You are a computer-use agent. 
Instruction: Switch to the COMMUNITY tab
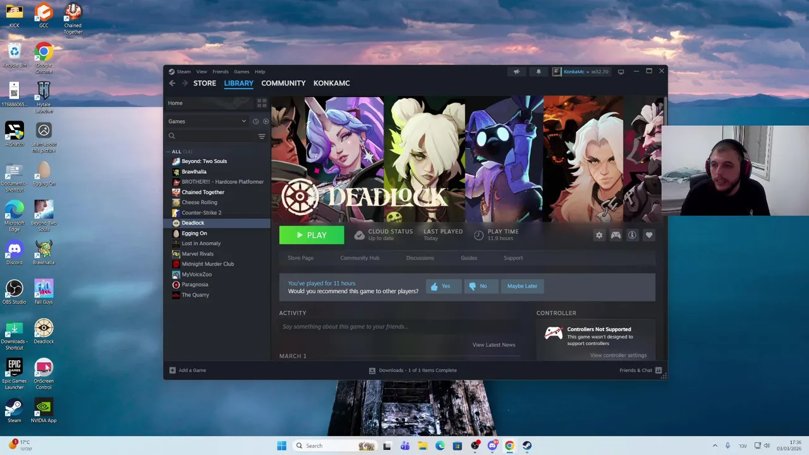point(283,83)
